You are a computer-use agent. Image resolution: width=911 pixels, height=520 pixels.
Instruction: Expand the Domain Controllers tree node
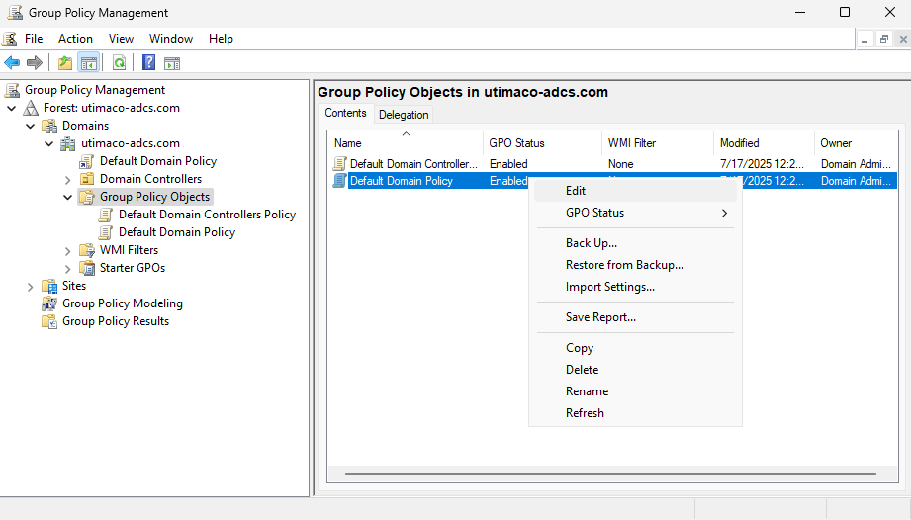[67, 179]
